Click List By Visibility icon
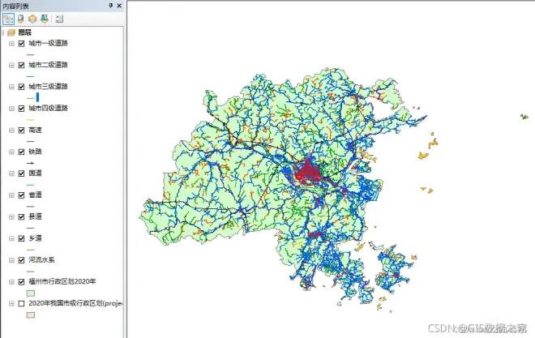Viewport: 535px width, 338px height. click(x=32, y=19)
